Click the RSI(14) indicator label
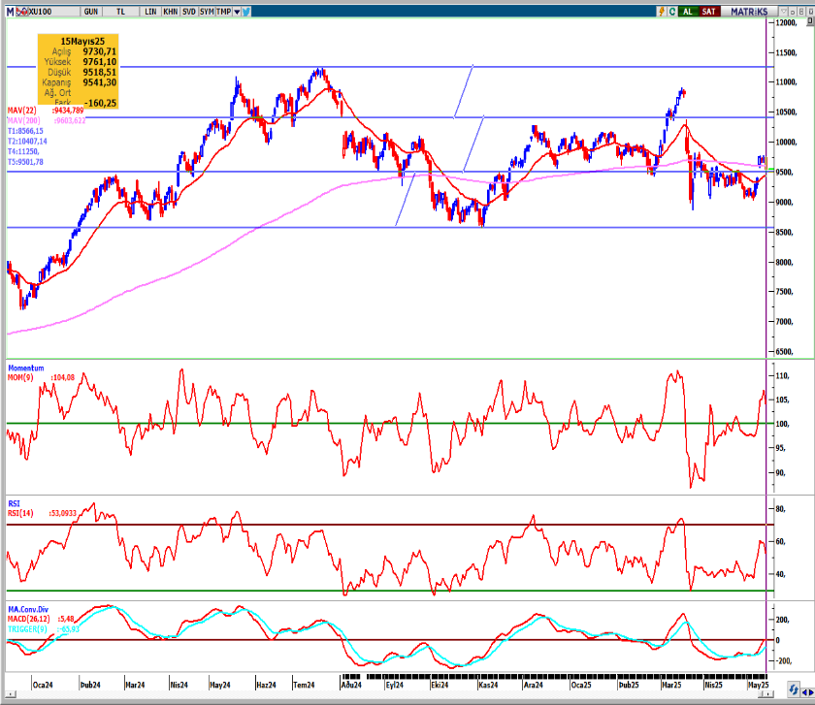 [20, 513]
